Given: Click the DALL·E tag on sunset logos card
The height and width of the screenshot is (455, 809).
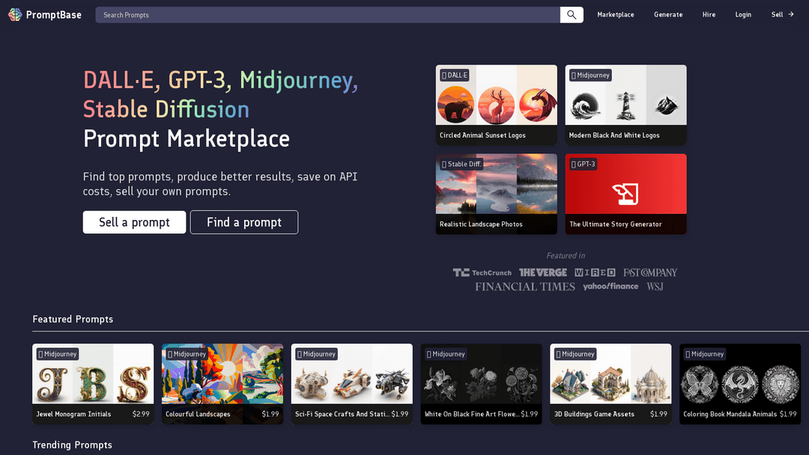Looking at the screenshot, I should 454,76.
